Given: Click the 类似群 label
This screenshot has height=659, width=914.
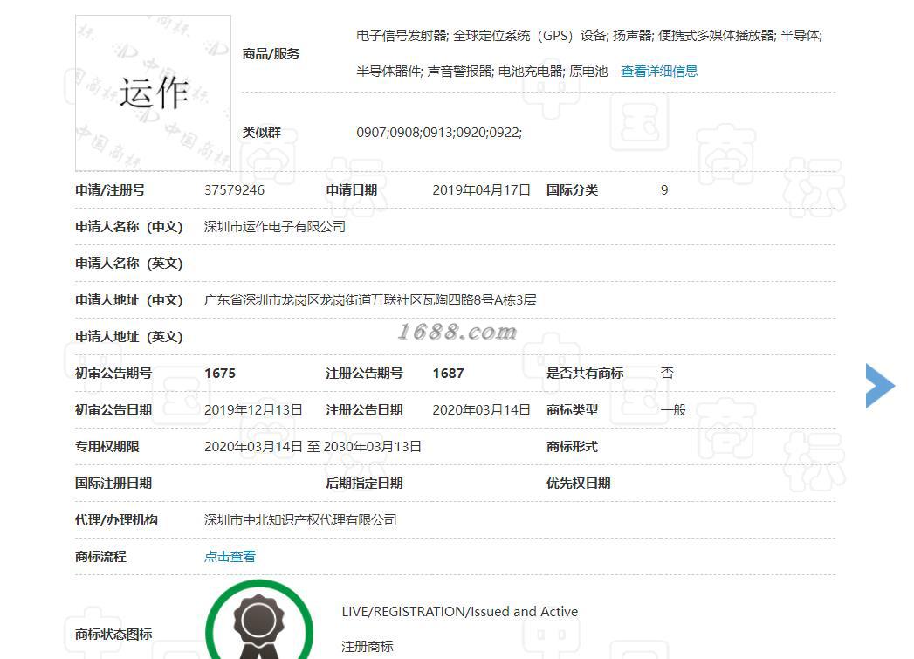Looking at the screenshot, I should point(261,133).
